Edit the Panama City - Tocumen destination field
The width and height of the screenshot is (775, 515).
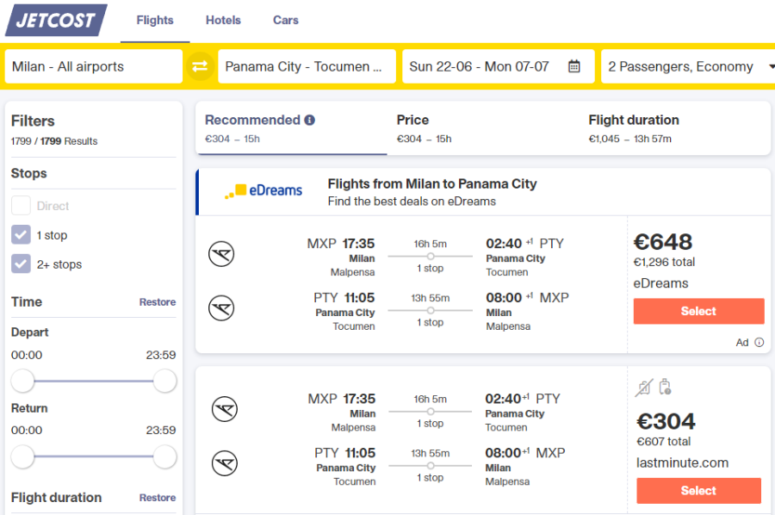(x=307, y=66)
